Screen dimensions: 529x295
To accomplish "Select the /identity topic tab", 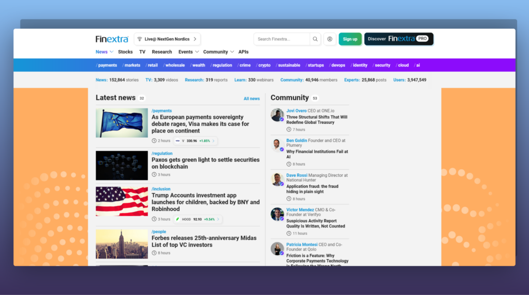I will click(x=359, y=65).
